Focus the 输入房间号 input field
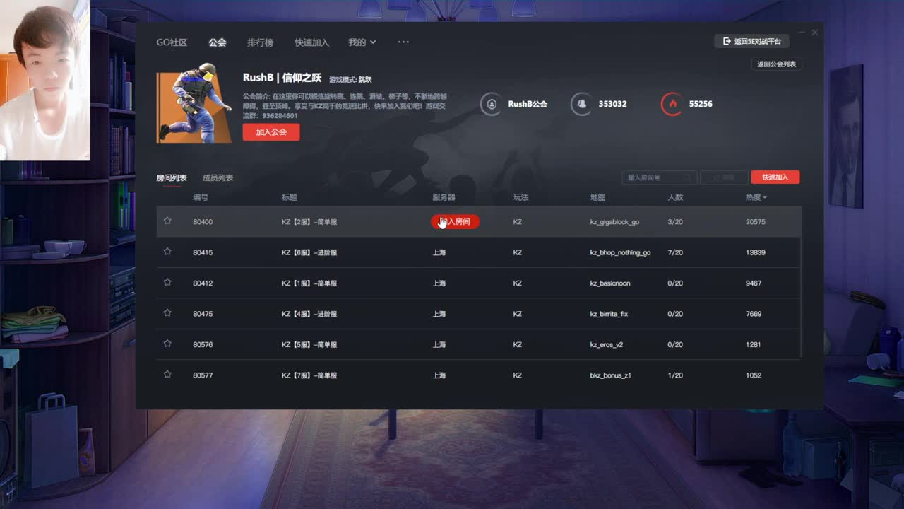This screenshot has width=904, height=509. [x=660, y=177]
